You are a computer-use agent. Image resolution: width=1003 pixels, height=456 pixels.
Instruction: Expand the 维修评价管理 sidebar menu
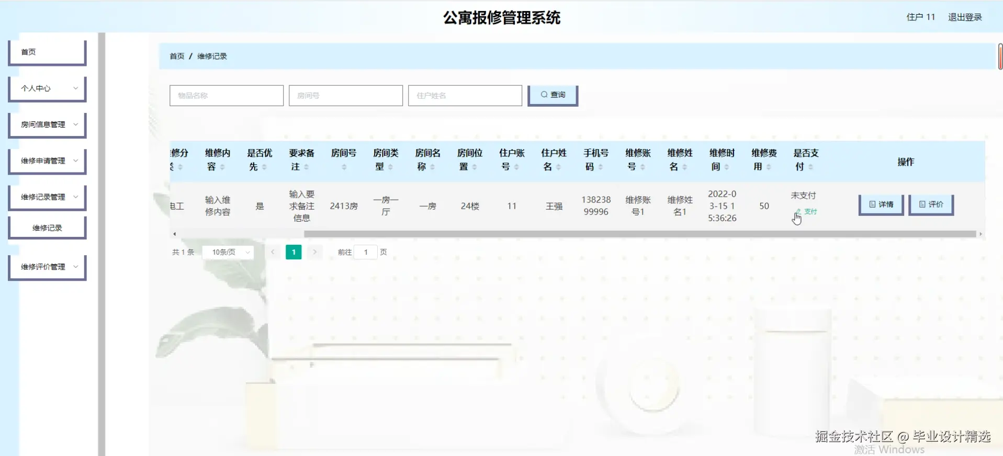coord(47,267)
